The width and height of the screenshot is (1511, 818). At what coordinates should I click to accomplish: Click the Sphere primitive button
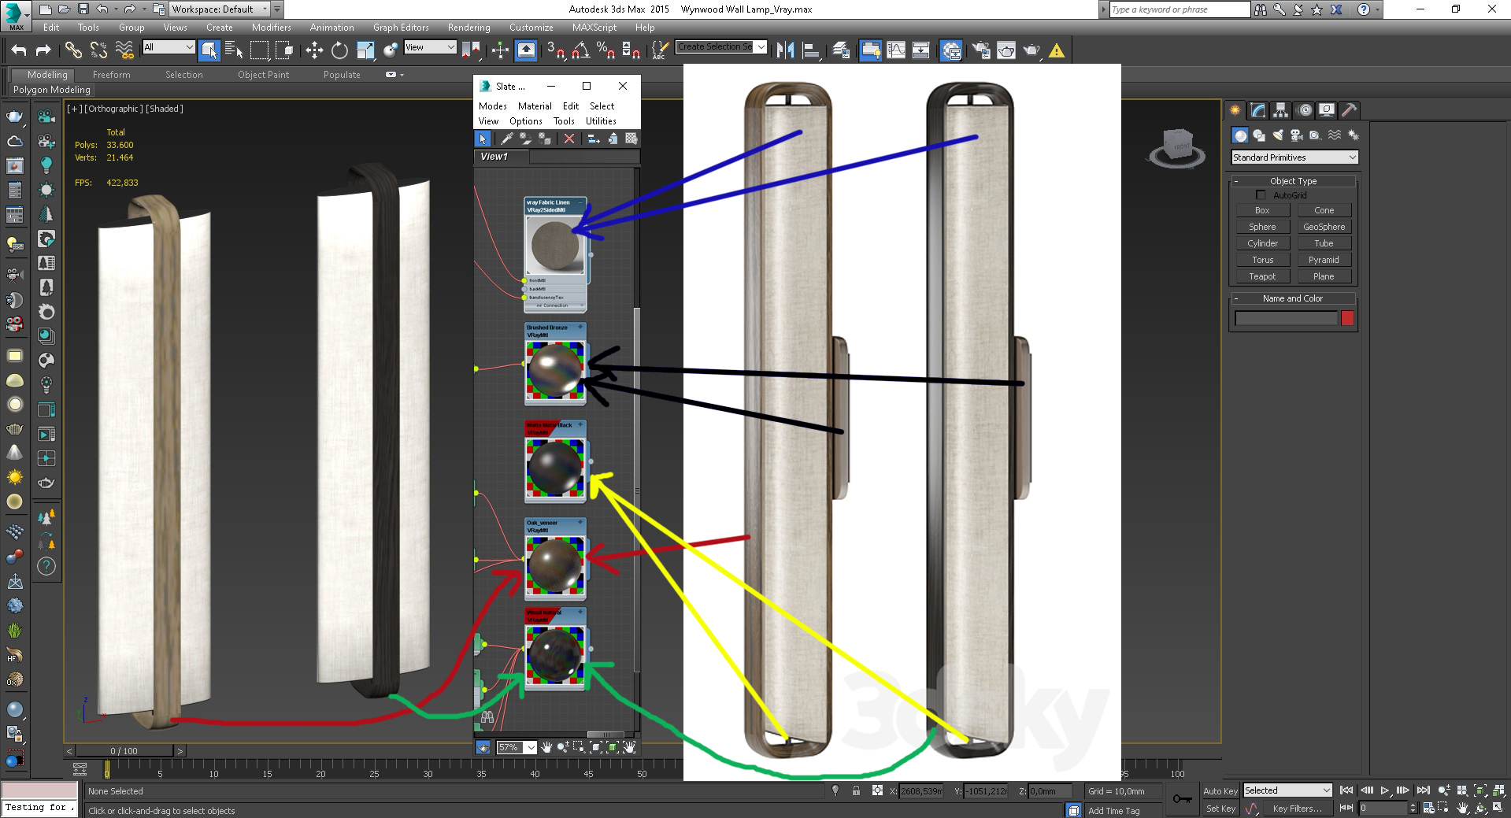pos(1262,227)
